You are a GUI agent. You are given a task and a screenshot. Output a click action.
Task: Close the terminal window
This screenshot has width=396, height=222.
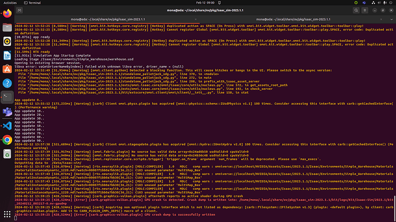click(x=391, y=10)
